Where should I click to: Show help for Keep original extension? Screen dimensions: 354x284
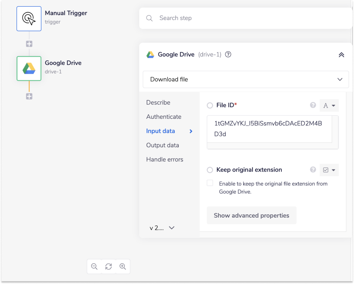click(x=313, y=170)
